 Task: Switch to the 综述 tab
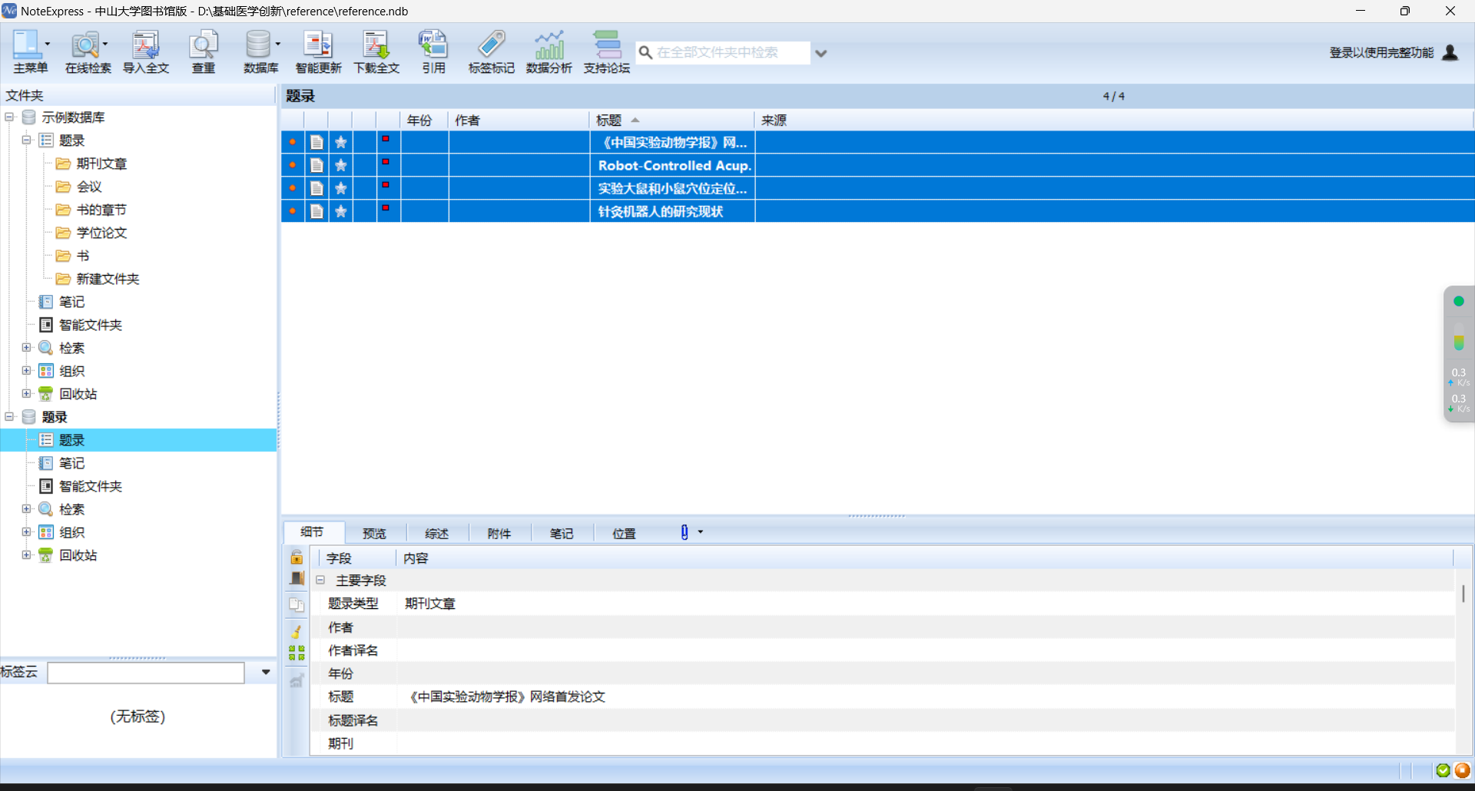[x=436, y=533]
